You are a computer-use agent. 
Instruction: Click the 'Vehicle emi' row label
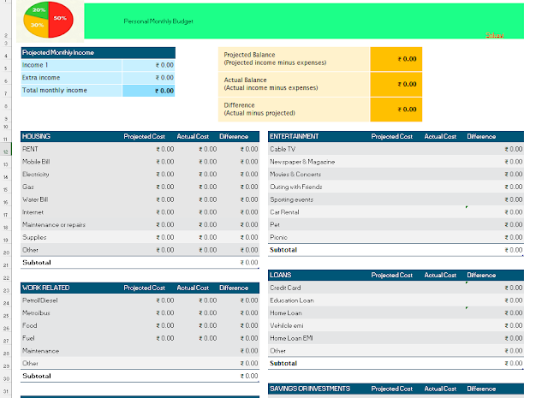pos(287,325)
